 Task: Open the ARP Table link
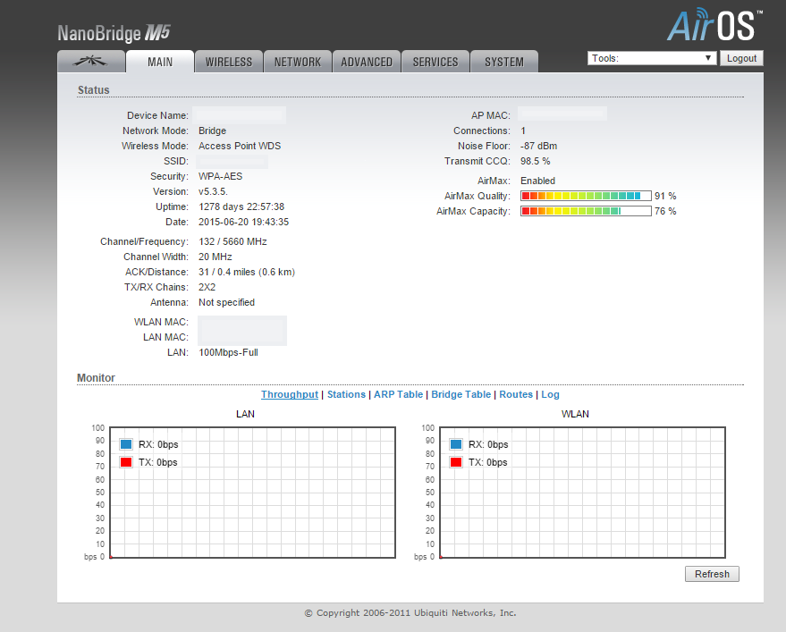coord(398,394)
